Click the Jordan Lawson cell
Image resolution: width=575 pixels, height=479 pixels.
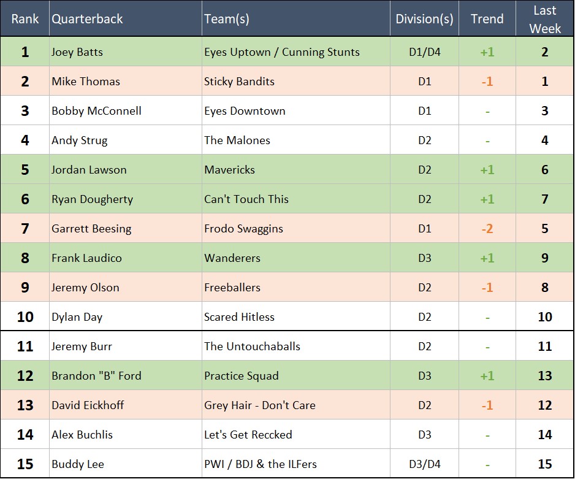[x=89, y=170]
